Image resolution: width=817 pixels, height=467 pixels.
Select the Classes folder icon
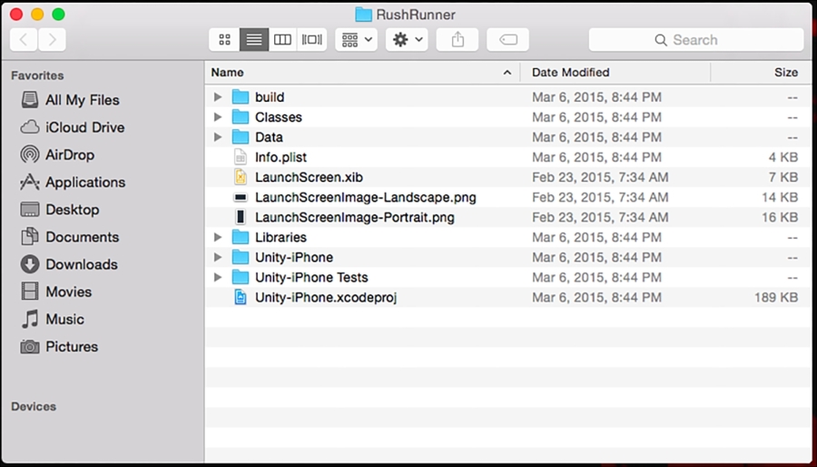point(241,117)
